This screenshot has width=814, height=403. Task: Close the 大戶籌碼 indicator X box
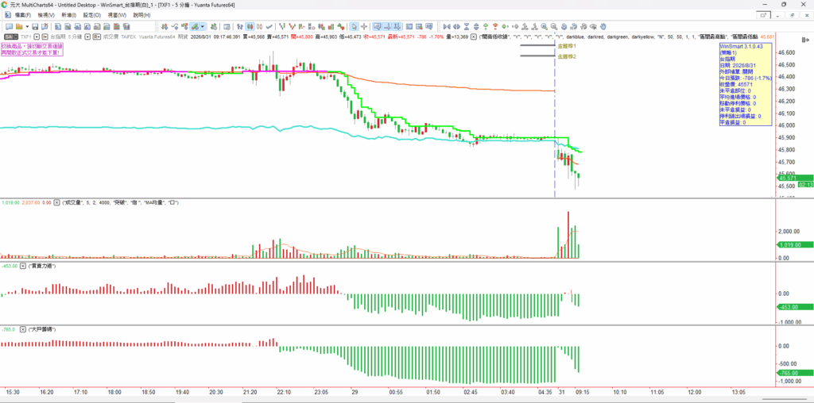[x=23, y=329]
